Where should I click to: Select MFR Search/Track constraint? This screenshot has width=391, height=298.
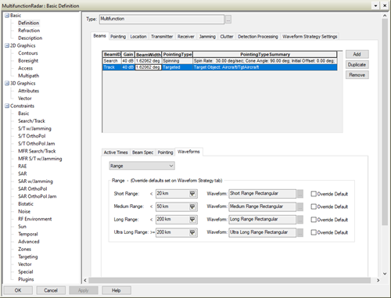(x=37, y=151)
